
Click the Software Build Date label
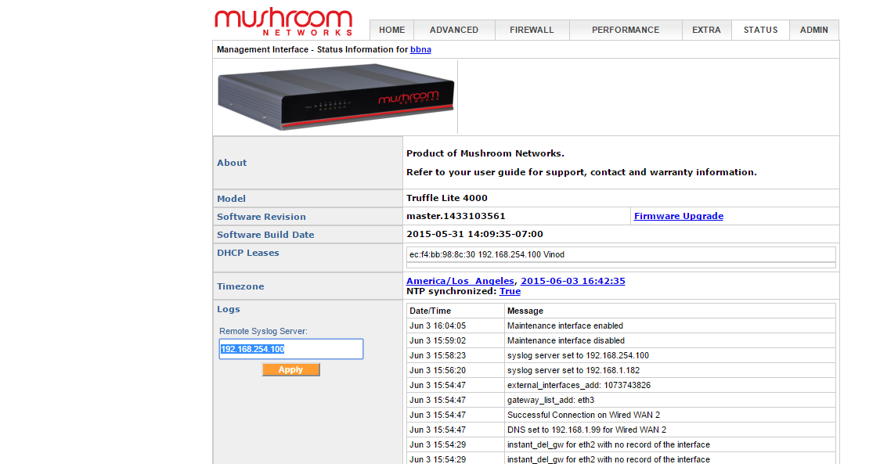(265, 235)
